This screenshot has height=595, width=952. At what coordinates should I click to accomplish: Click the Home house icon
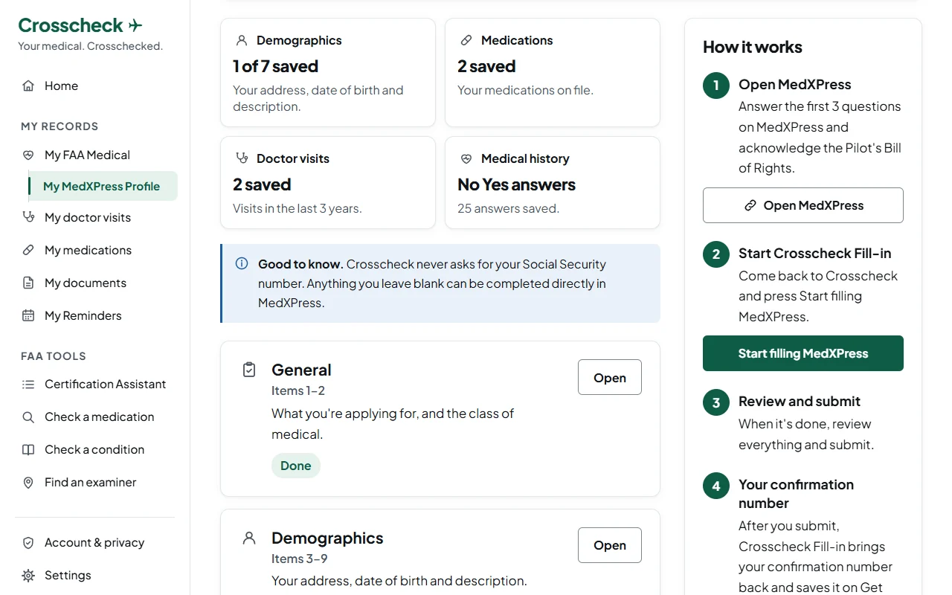tap(28, 86)
